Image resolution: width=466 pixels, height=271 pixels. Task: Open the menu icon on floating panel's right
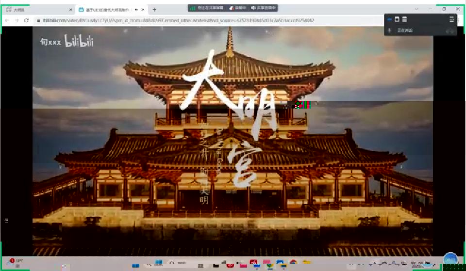[452, 19]
